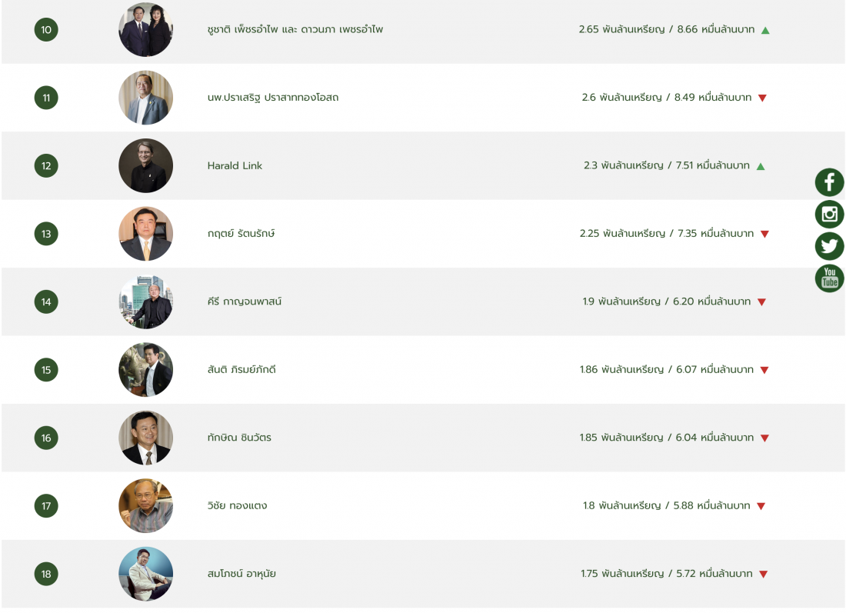
Task: Open the Twitter social icon
Action: coord(829,246)
